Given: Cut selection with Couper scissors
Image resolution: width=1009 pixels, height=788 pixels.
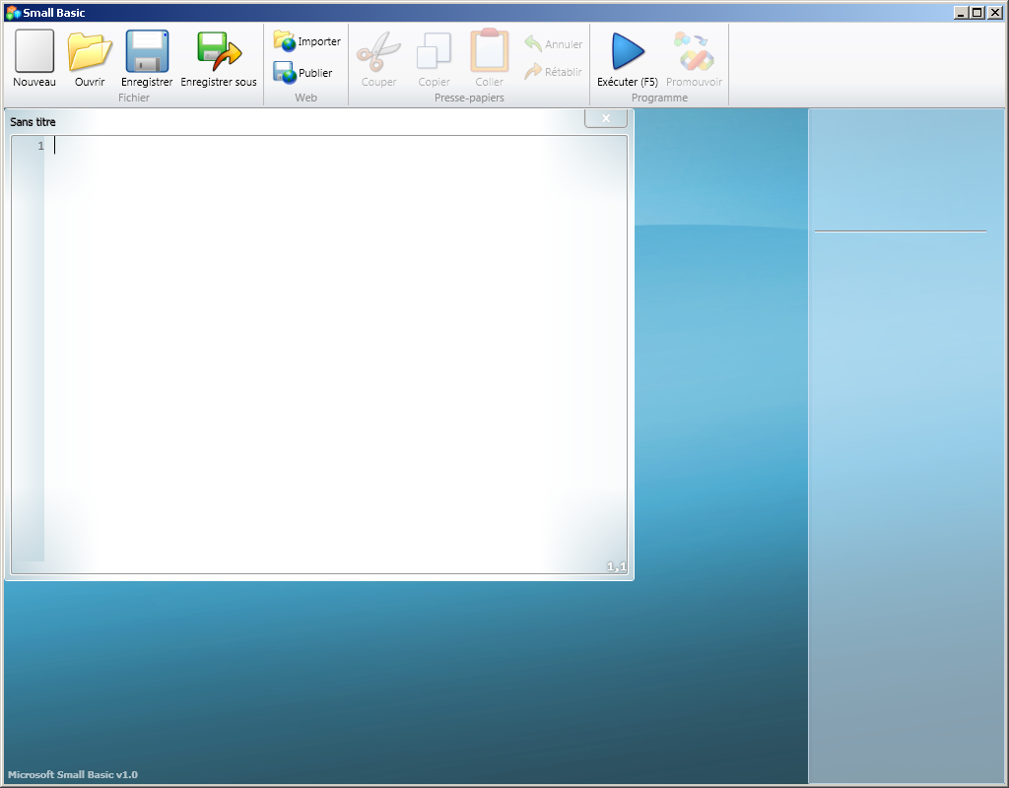Looking at the screenshot, I should tap(378, 58).
